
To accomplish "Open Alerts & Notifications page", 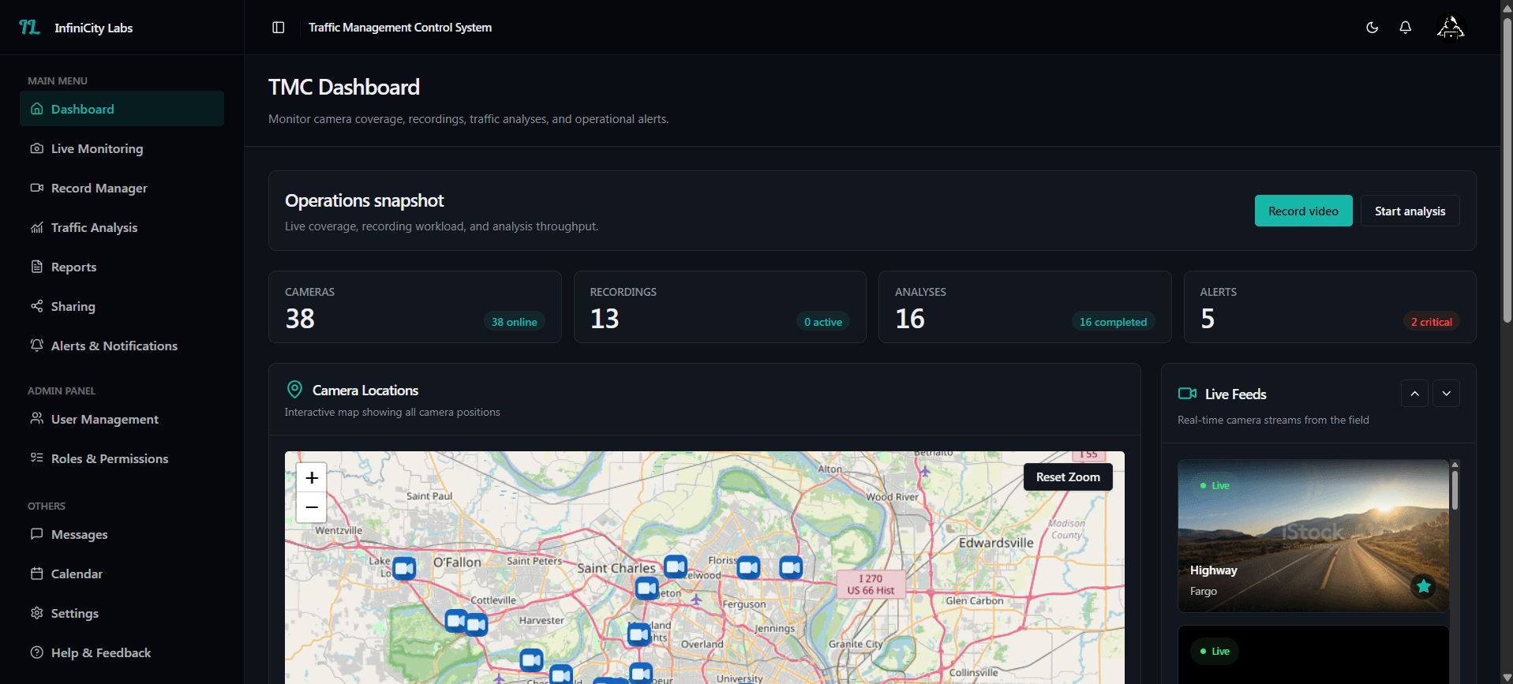I will (x=122, y=346).
